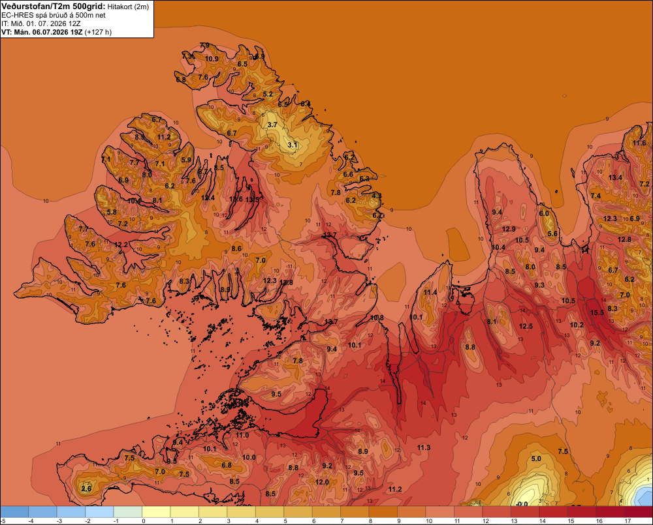Select darkest red legend swatch right of 17
The width and height of the screenshot is (653, 525).
[x=639, y=512]
